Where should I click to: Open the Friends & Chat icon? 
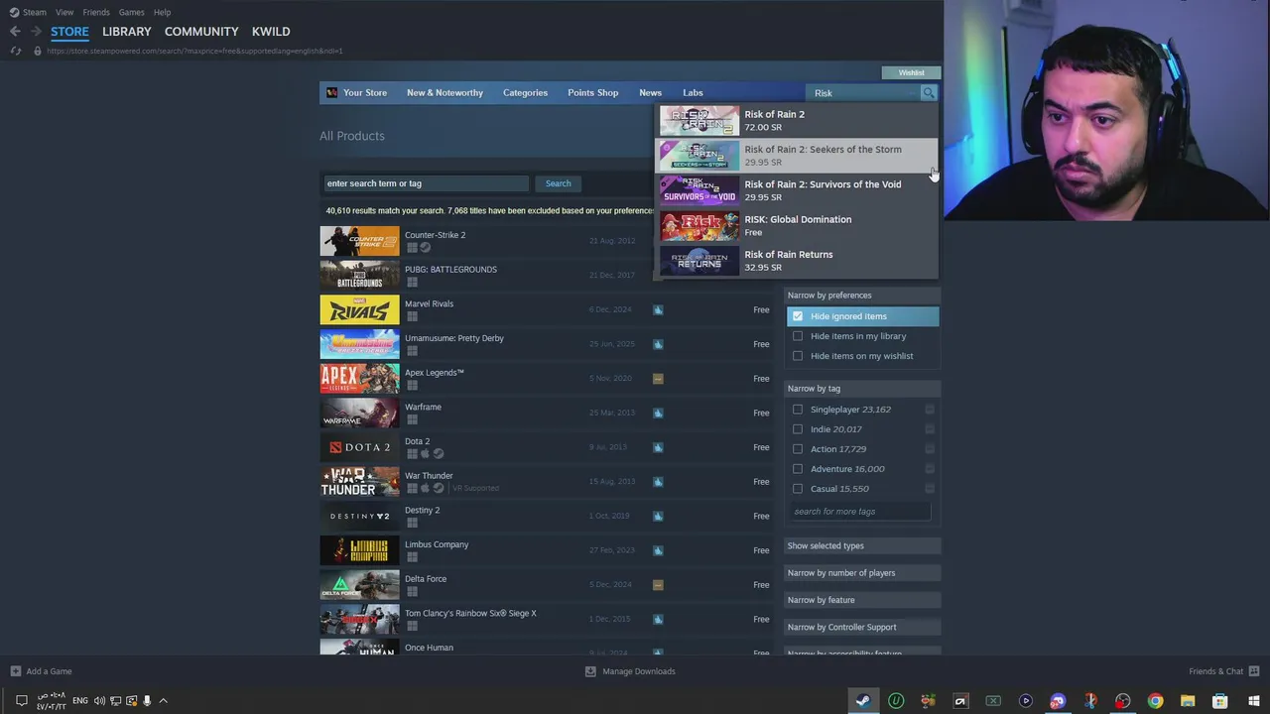point(1254,671)
